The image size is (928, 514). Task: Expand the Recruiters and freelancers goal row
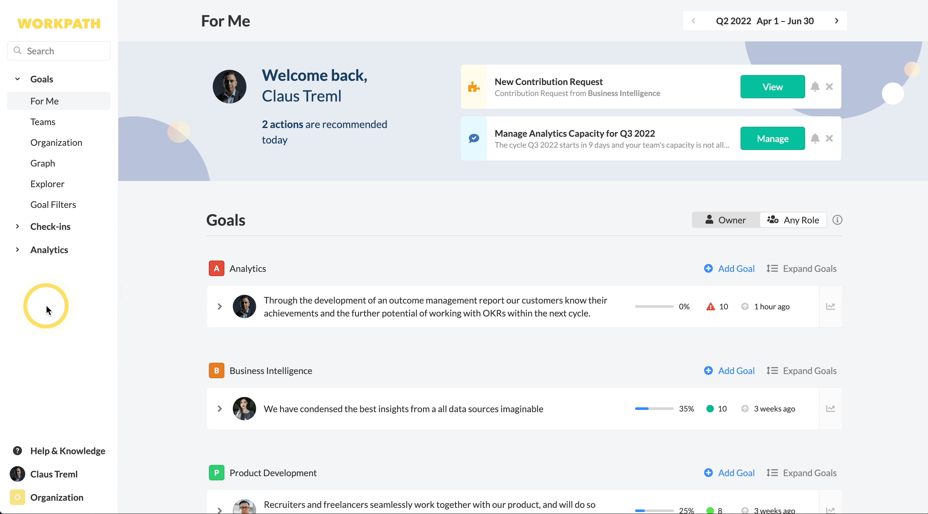coord(220,510)
